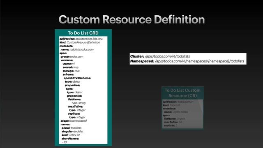Select the "type: string" line
The width and height of the screenshot is (263, 148).
[x=78, y=103]
